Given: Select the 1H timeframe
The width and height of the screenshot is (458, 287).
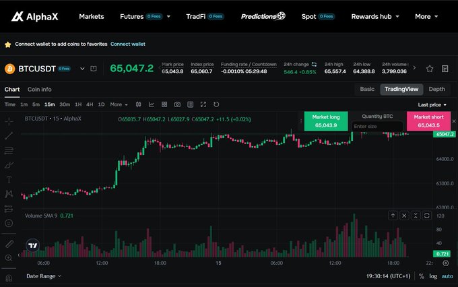Looking at the screenshot, I should (x=78, y=104).
